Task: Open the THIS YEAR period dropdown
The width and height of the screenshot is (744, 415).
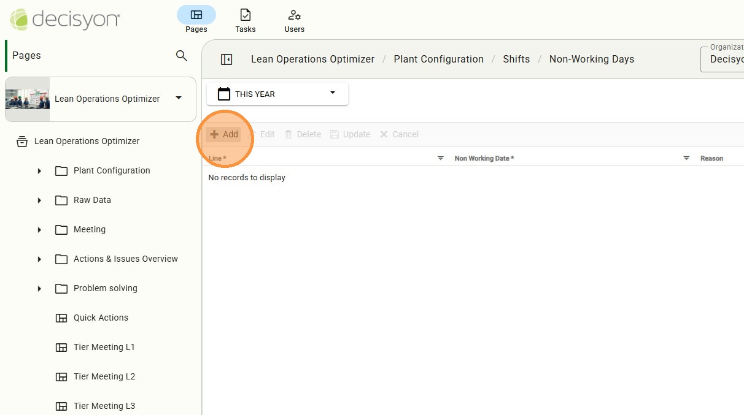Action: coord(333,93)
